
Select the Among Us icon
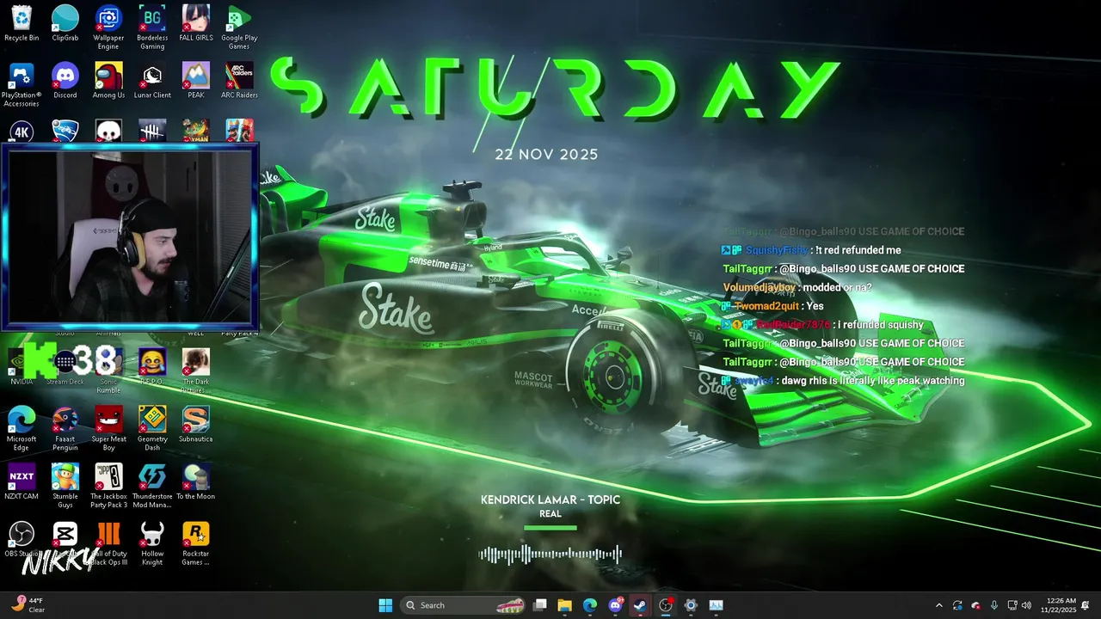click(108, 81)
